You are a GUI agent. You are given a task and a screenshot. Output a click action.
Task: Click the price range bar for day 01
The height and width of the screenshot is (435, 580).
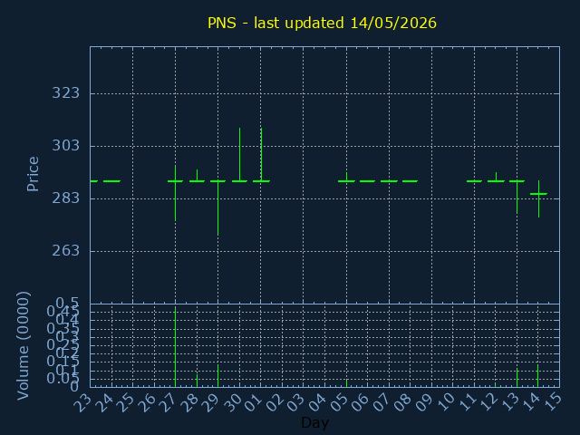261,155
